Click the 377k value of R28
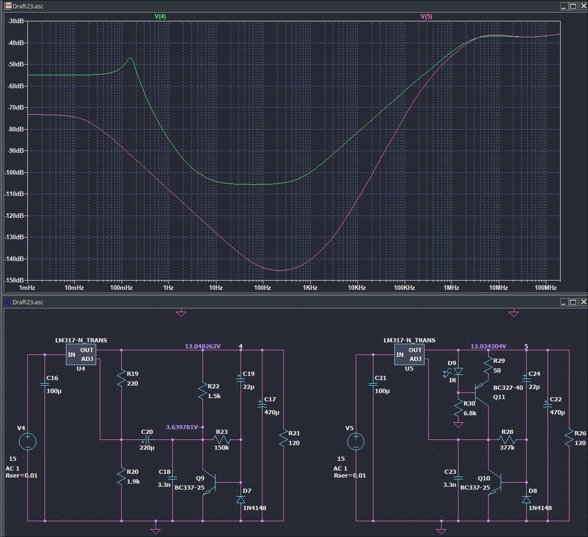The height and width of the screenshot is (537, 588). point(507,448)
